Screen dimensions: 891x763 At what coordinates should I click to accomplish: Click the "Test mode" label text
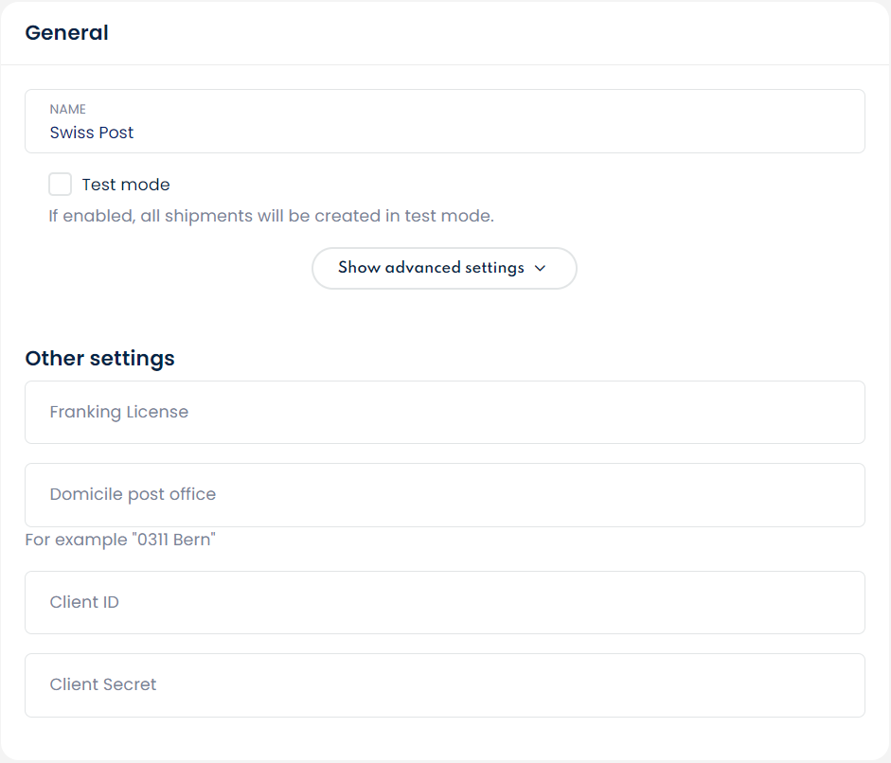126,185
